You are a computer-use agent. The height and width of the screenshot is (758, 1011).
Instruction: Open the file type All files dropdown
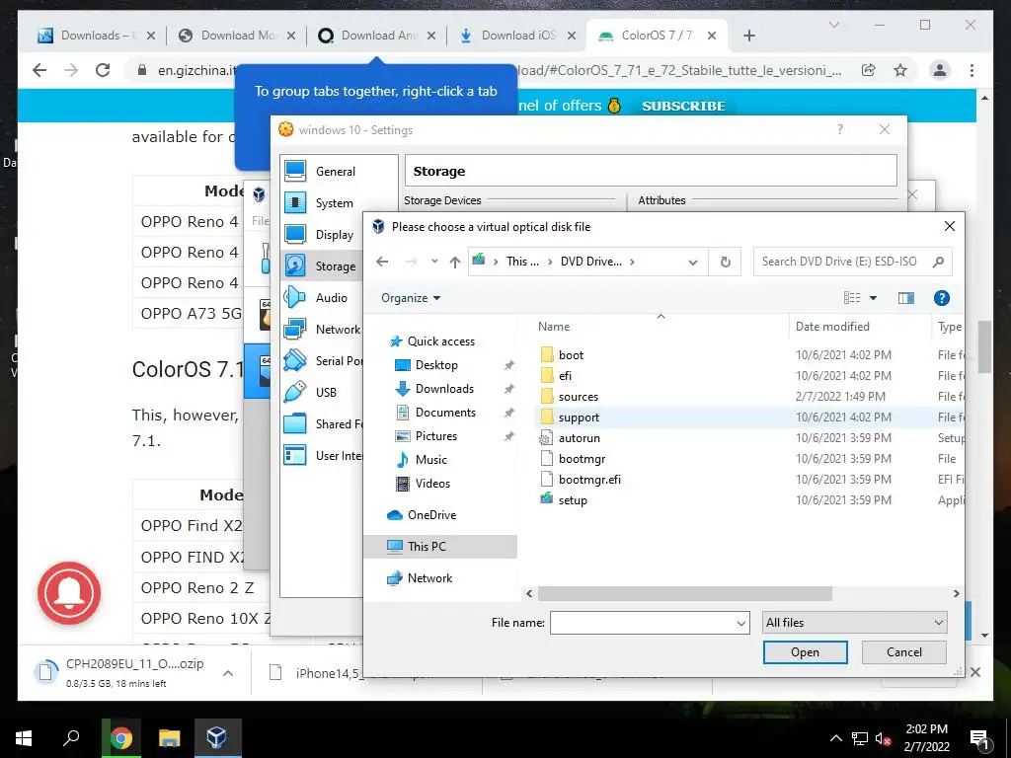pyautogui.click(x=854, y=623)
